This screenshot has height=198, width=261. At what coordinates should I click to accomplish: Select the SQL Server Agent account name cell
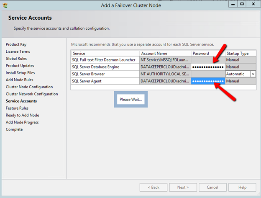pos(165,81)
